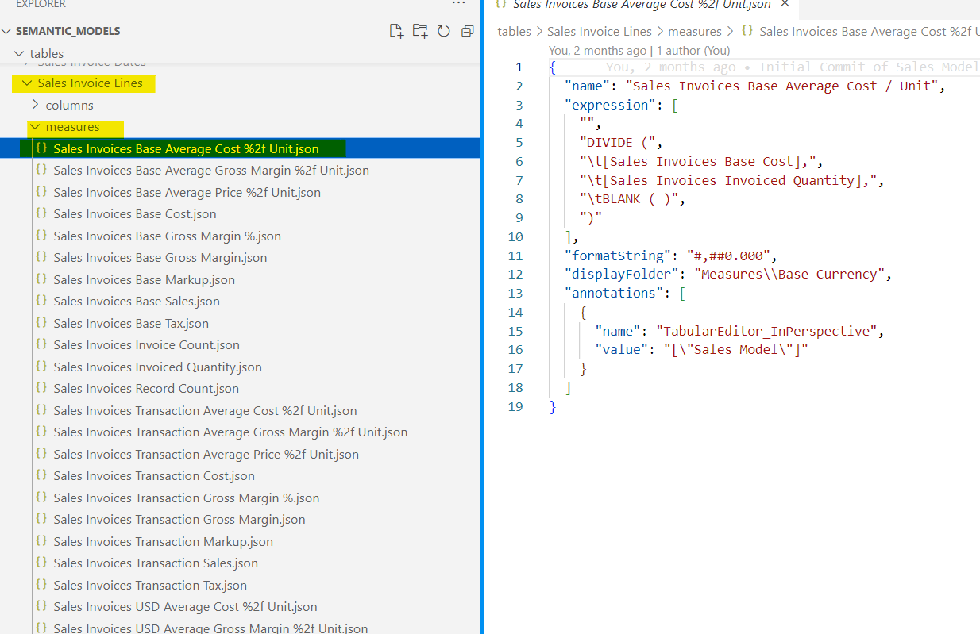Screen dimensions: 980x634
Task: Click the "annotations" key on line 13
Action: 614,293
